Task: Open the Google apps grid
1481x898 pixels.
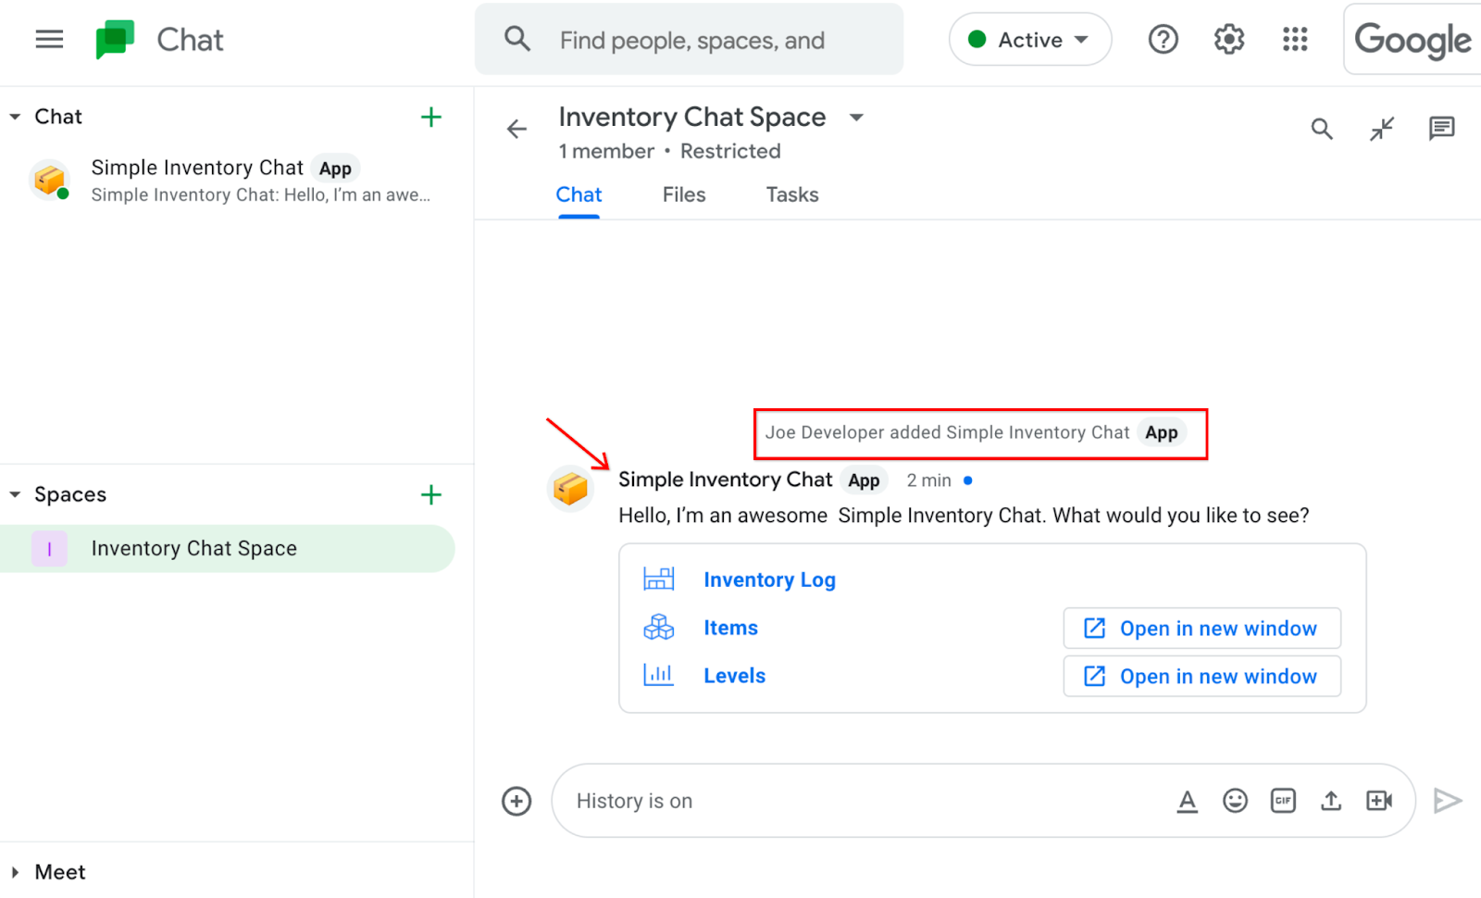Action: [1294, 39]
